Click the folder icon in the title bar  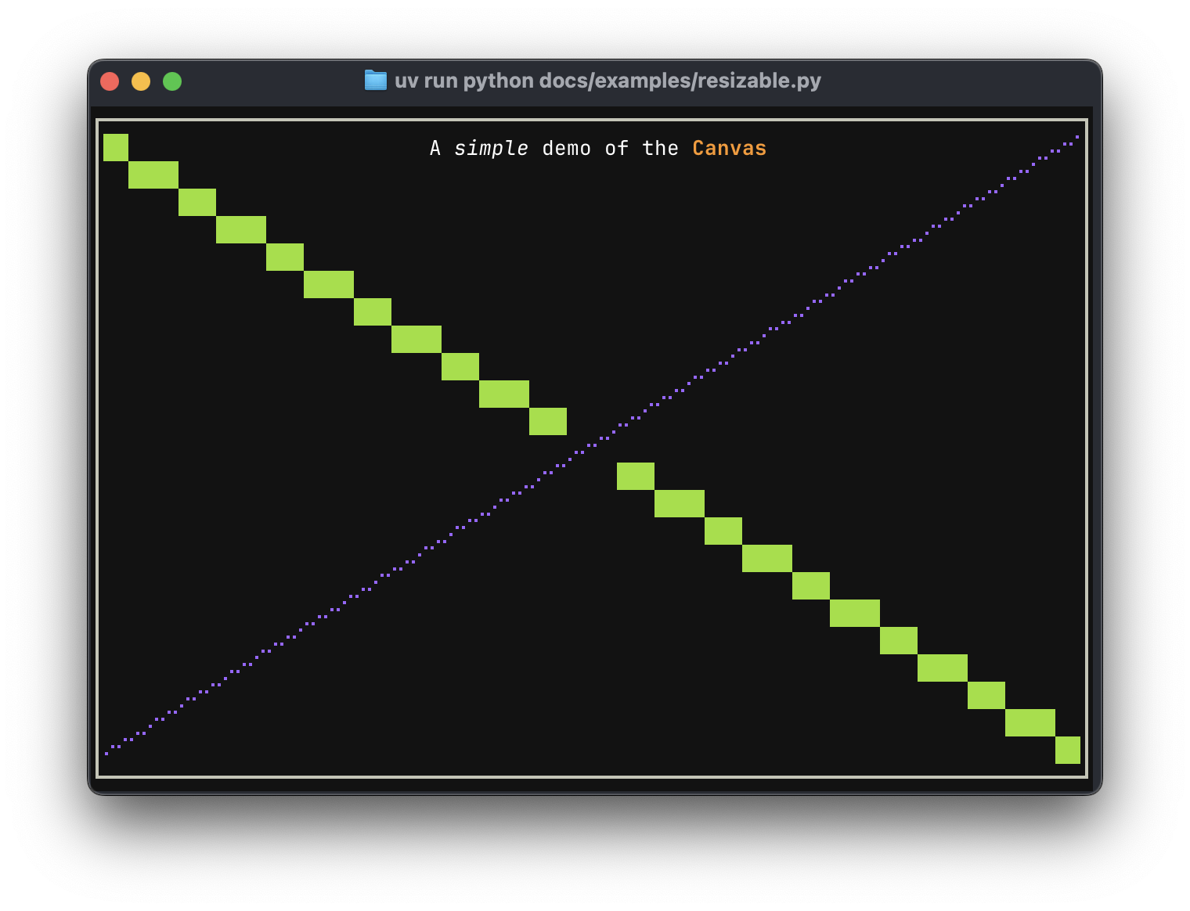[377, 81]
